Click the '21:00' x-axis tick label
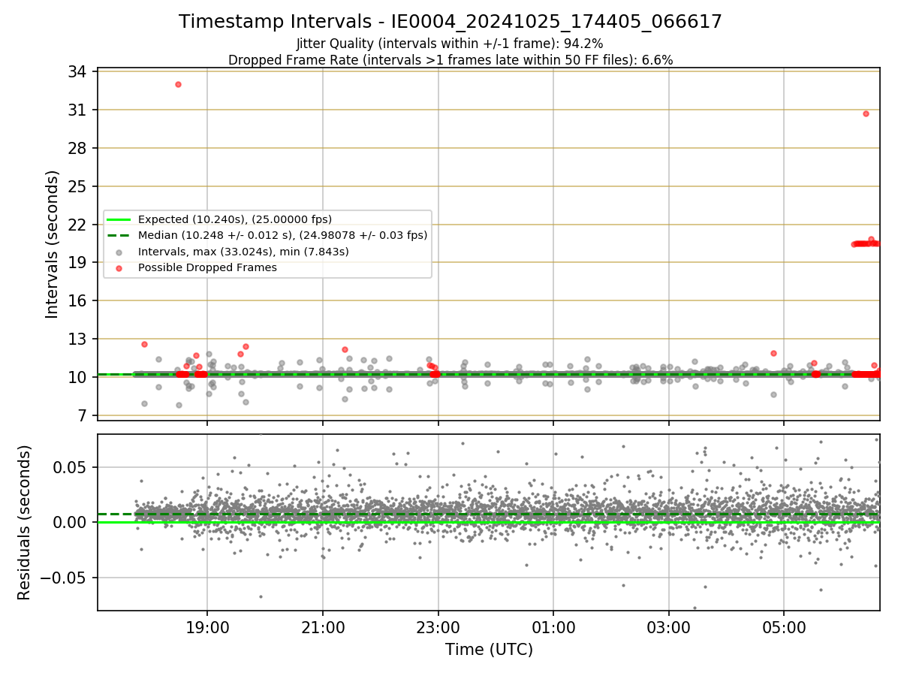The height and width of the screenshot is (676, 901). point(323,626)
